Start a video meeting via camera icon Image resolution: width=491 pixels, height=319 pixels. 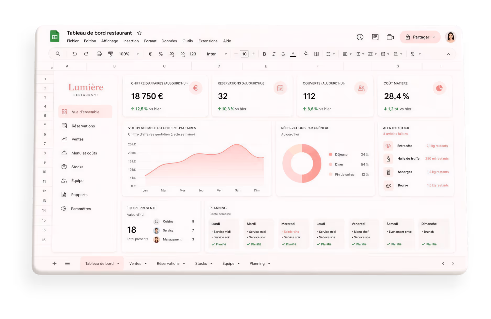pyautogui.click(x=390, y=37)
